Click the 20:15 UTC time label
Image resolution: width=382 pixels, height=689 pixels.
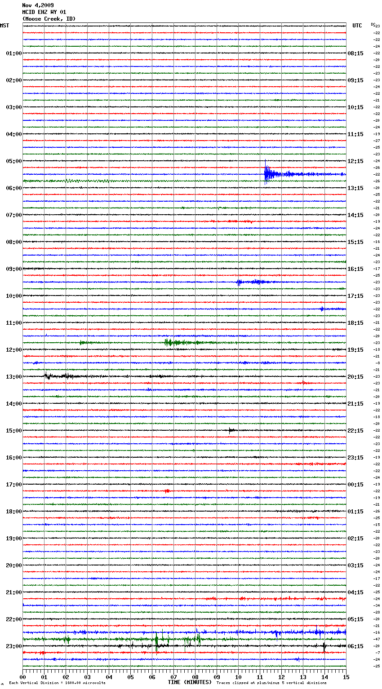tap(355, 377)
